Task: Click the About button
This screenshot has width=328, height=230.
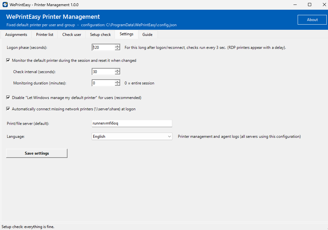Action: (312, 20)
